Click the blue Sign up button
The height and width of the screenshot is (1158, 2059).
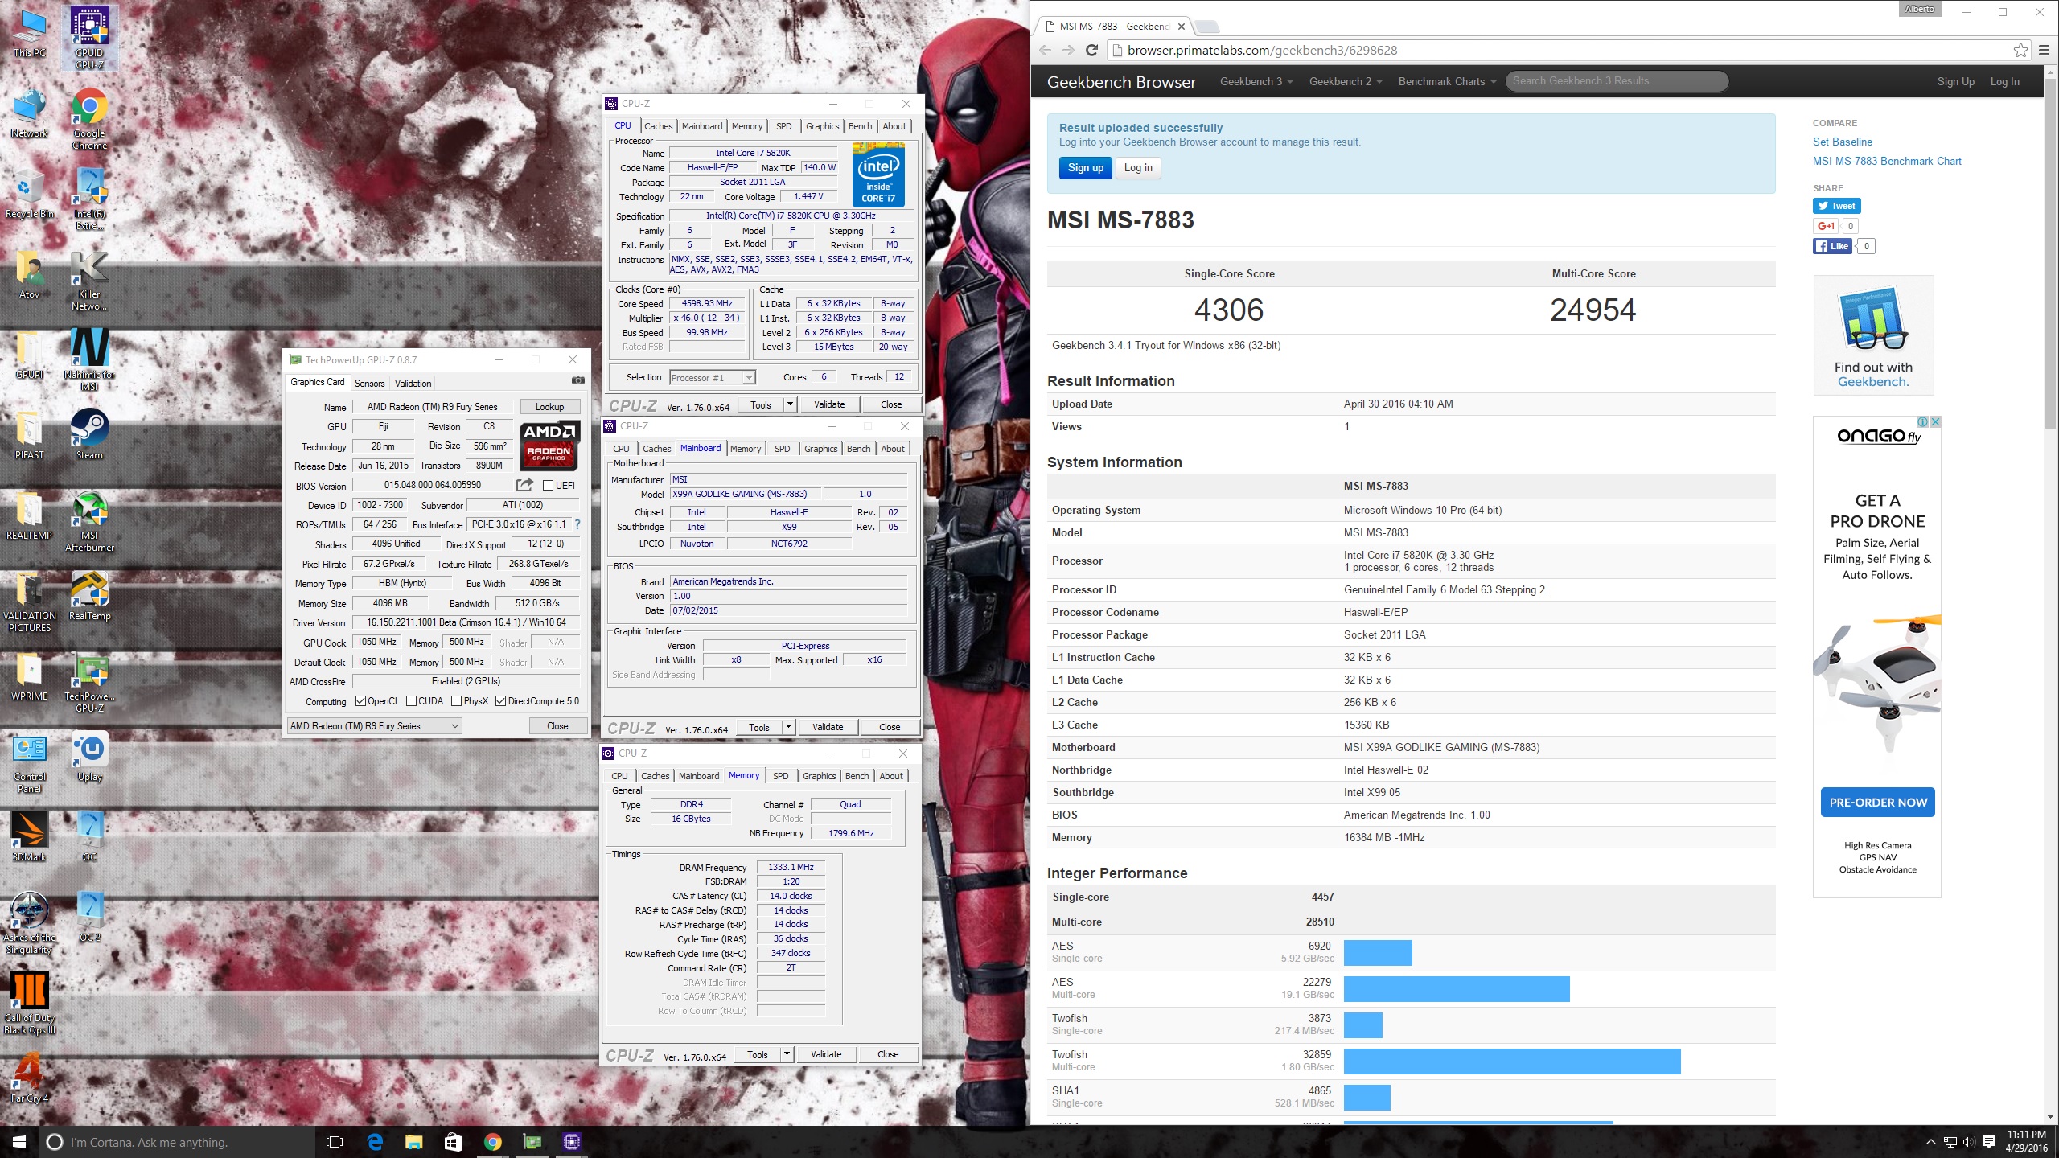tap(1085, 167)
